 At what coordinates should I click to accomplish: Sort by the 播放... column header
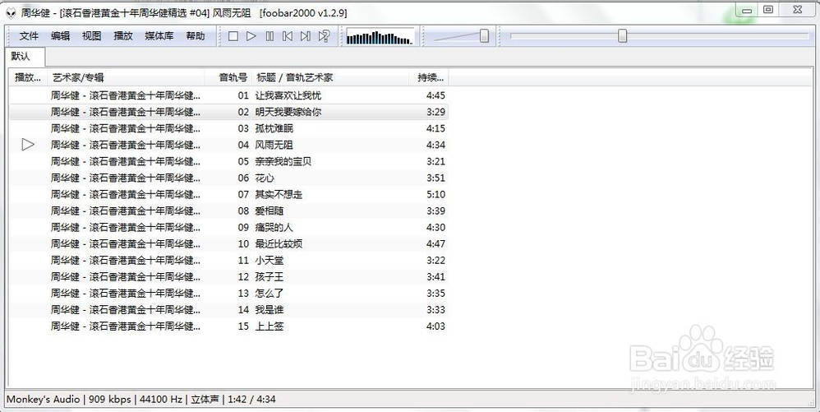28,77
